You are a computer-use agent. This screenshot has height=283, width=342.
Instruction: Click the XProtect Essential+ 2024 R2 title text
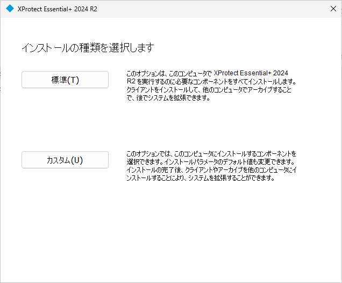[x=58, y=9]
